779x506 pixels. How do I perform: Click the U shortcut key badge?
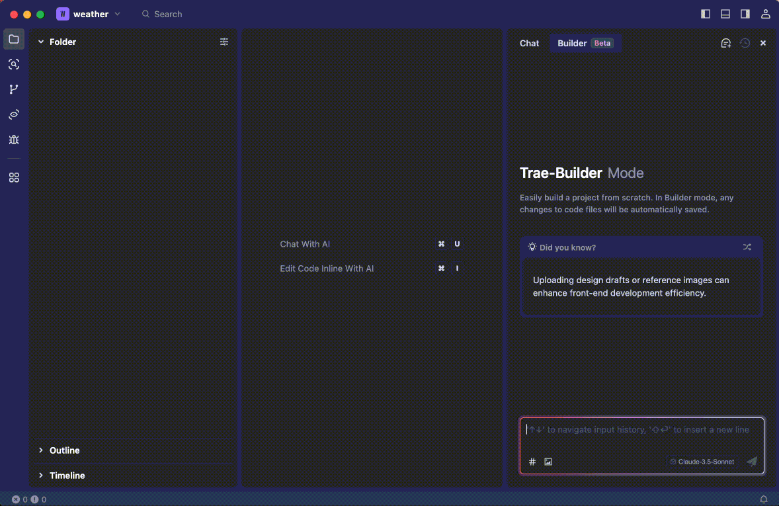457,244
